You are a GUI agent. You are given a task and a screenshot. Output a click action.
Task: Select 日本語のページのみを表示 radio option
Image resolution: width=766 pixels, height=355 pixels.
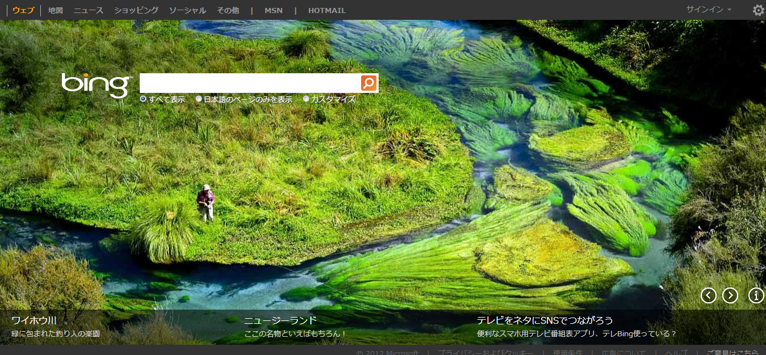pyautogui.click(x=199, y=99)
